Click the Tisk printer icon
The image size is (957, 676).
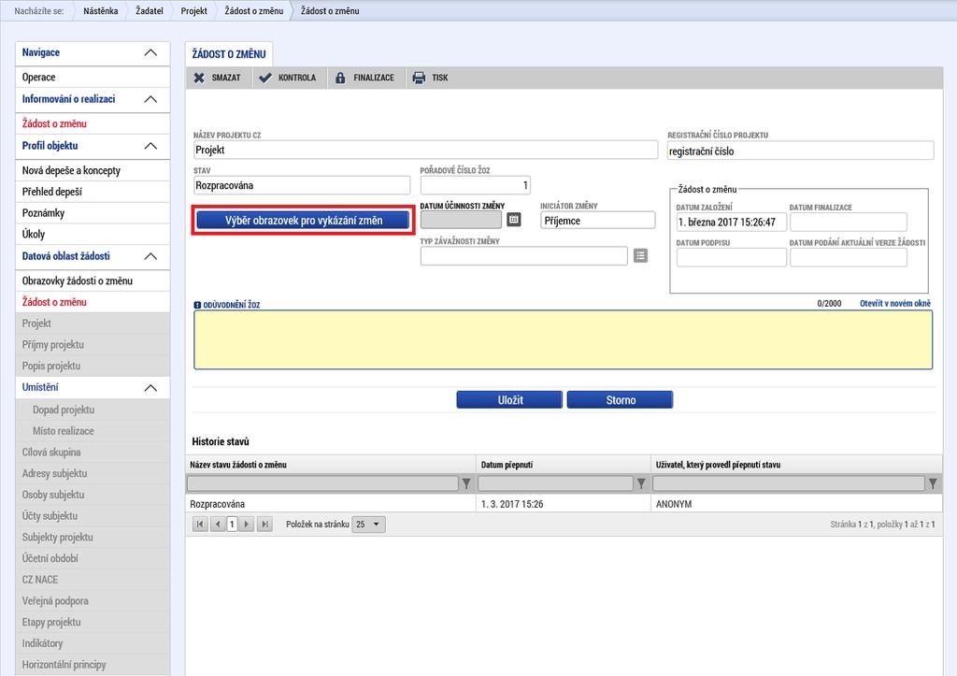click(419, 78)
